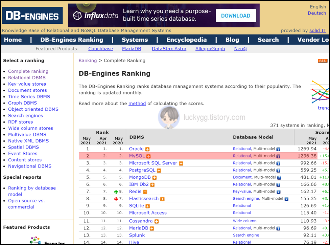Click multi-model info icon in MySQL row
This screenshot has height=245, width=330.
click(278, 156)
